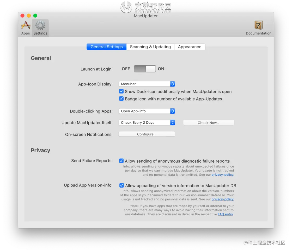Click the On-screen Notifications label
This screenshot has width=292, height=252.
pos(89,134)
